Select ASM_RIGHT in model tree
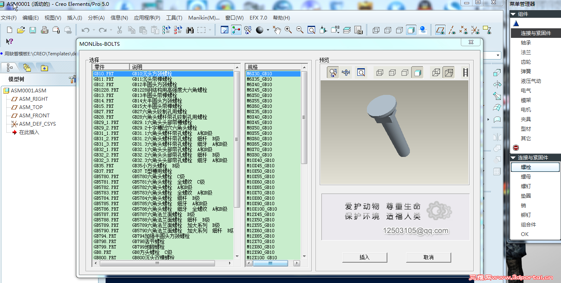The width and height of the screenshot is (561, 283). pos(33,99)
